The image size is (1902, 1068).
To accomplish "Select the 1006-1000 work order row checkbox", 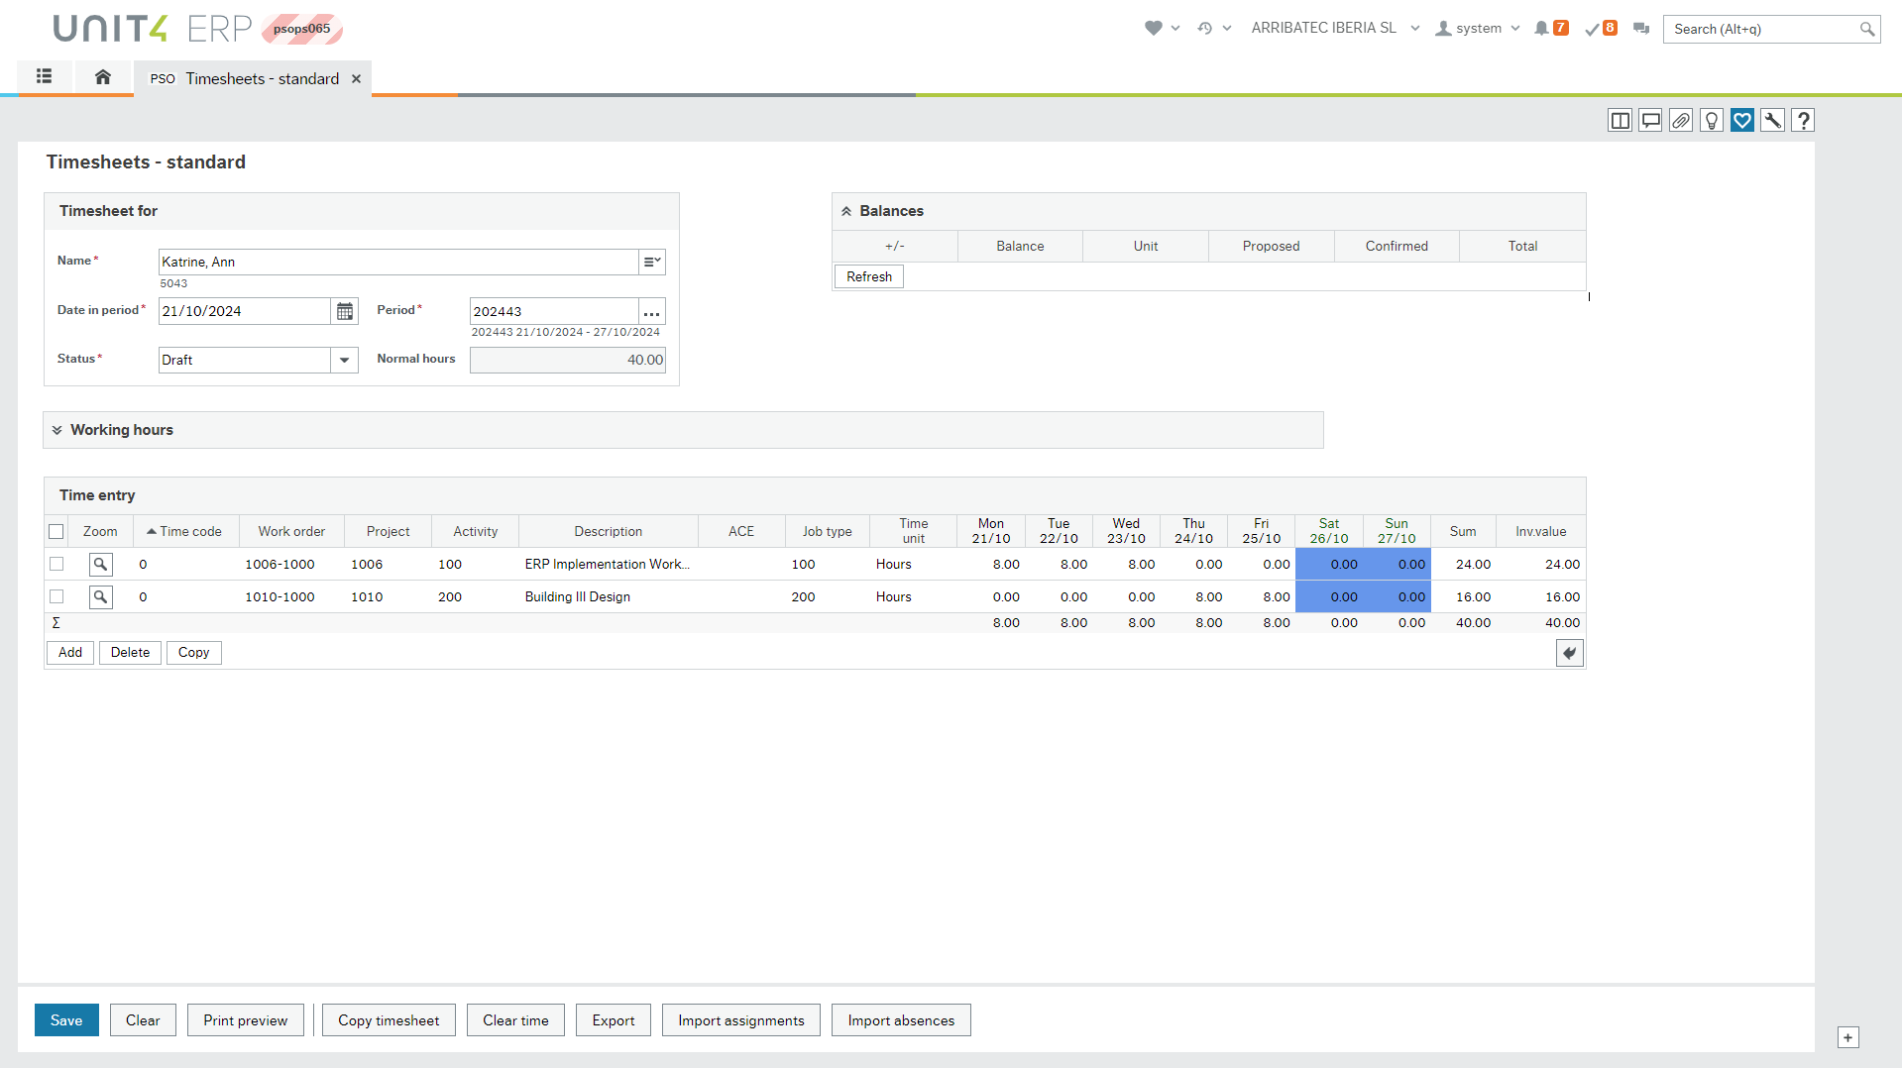I will (x=56, y=565).
